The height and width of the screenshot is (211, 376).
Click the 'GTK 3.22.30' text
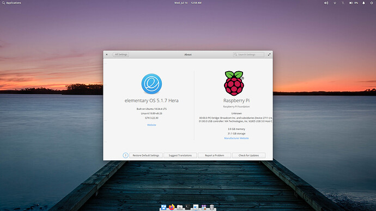[x=151, y=118]
